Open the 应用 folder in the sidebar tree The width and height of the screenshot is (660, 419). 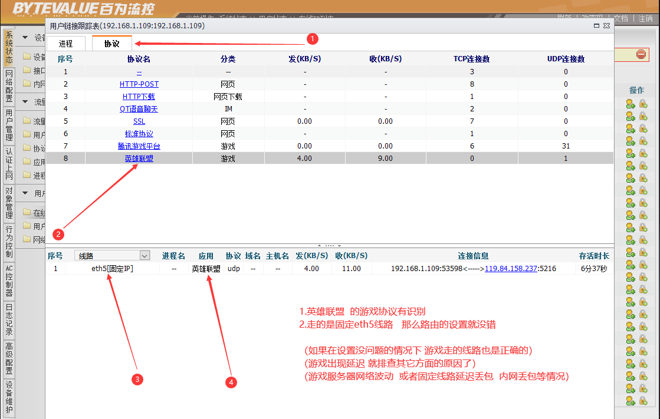point(34,162)
